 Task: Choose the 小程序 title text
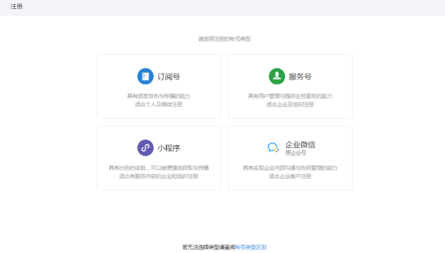pyautogui.click(x=169, y=148)
